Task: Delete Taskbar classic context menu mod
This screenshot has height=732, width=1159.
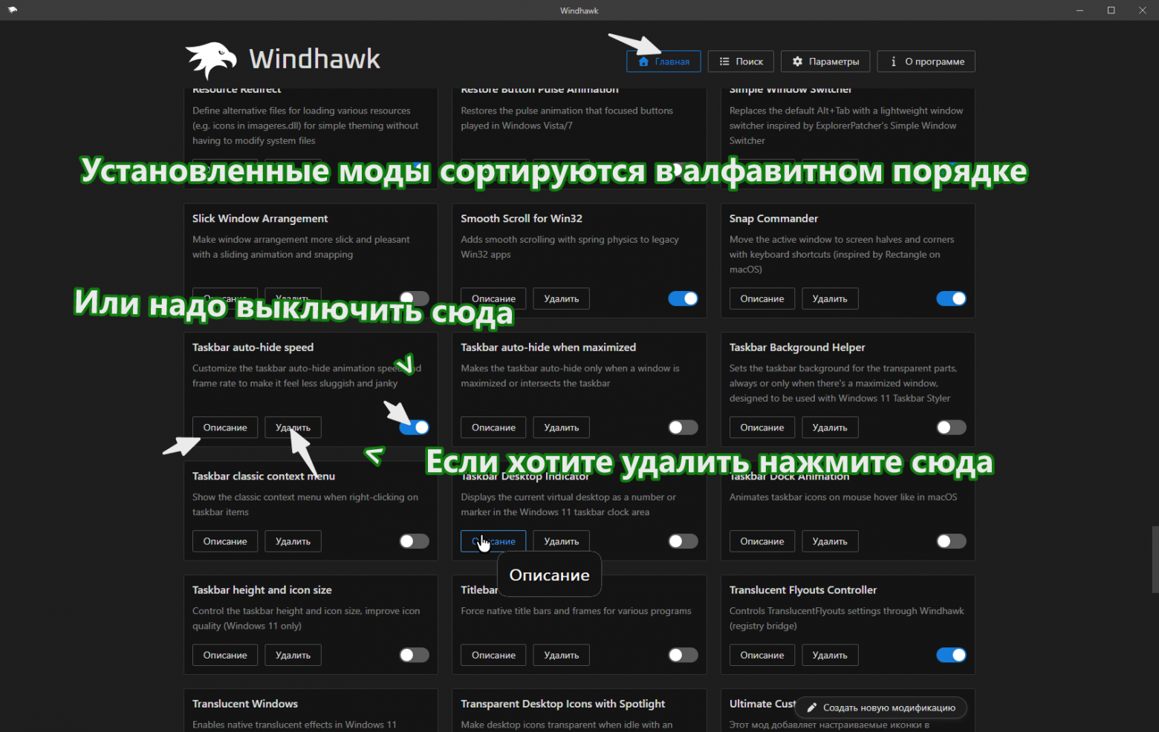Action: pos(293,541)
